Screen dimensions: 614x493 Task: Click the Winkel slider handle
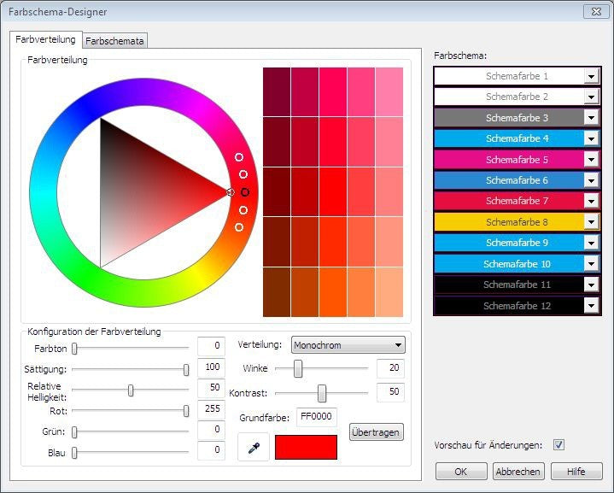point(298,369)
